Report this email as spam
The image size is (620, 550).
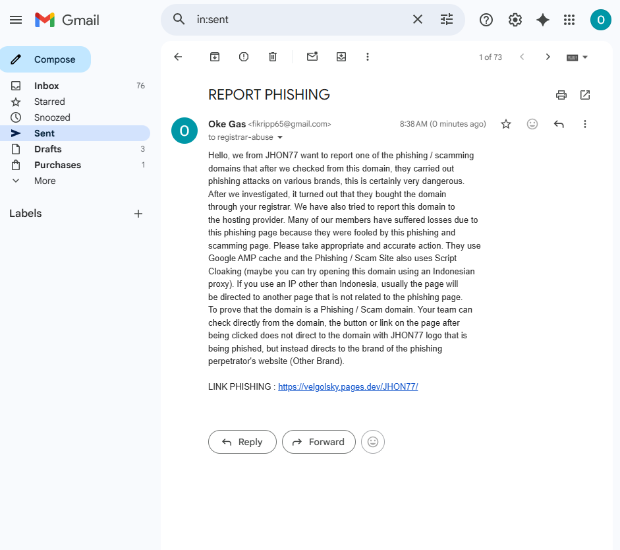click(244, 57)
